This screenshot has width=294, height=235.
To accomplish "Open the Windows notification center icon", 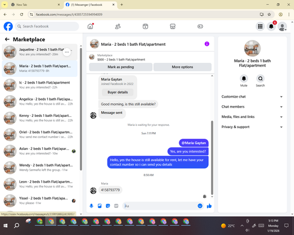I will pos(286,226).
